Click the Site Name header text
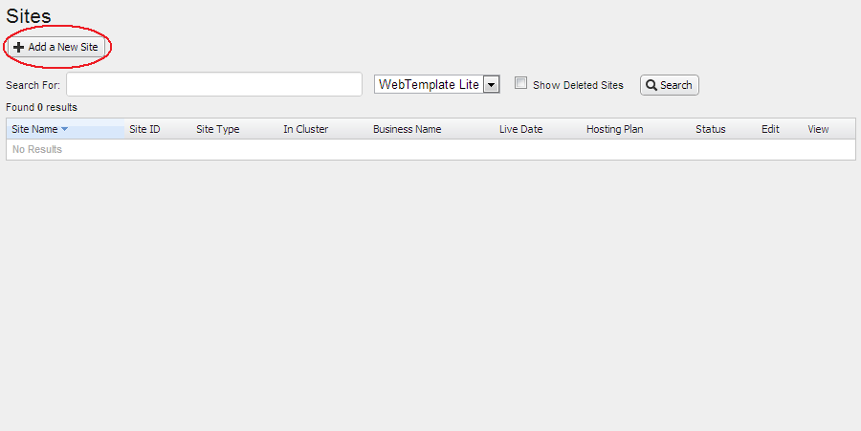 coord(34,129)
